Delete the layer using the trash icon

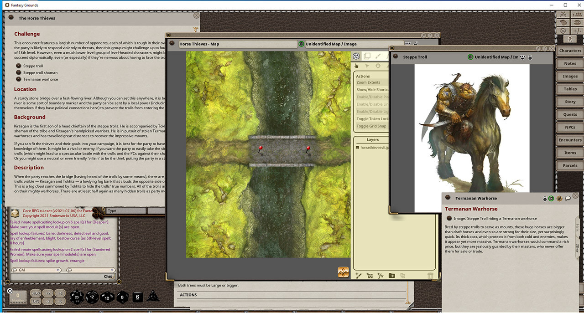[431, 275]
